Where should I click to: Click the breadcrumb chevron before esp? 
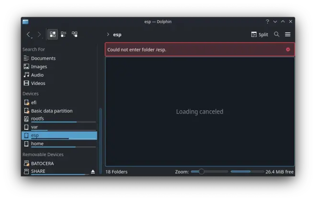pyautogui.click(x=108, y=34)
